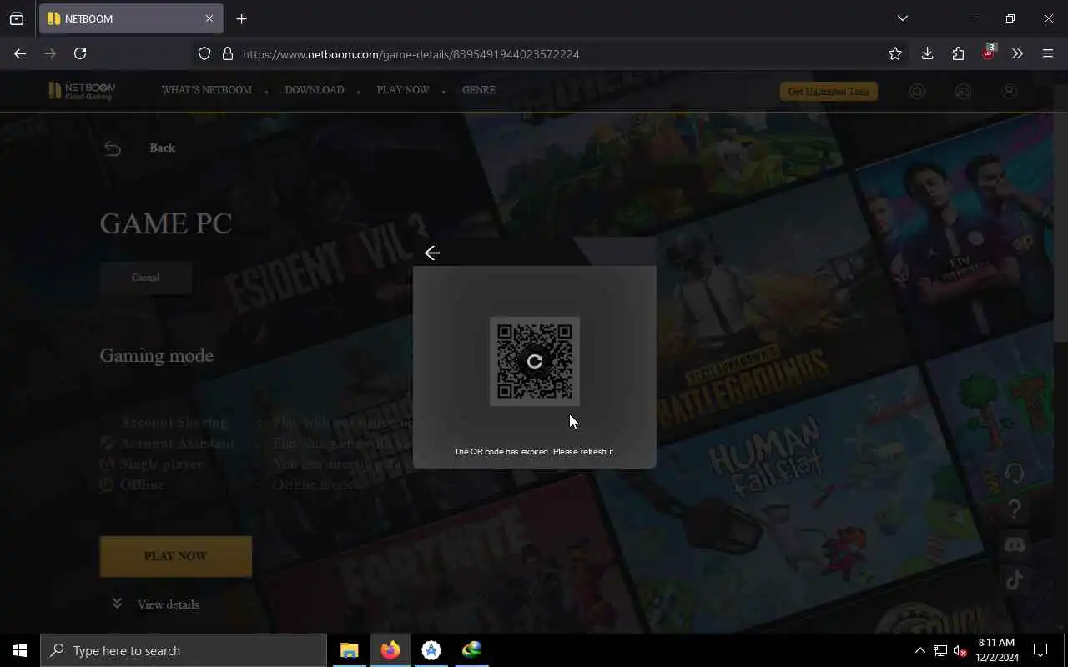
Task: Click the circular target icon in site header
Action: tap(917, 92)
